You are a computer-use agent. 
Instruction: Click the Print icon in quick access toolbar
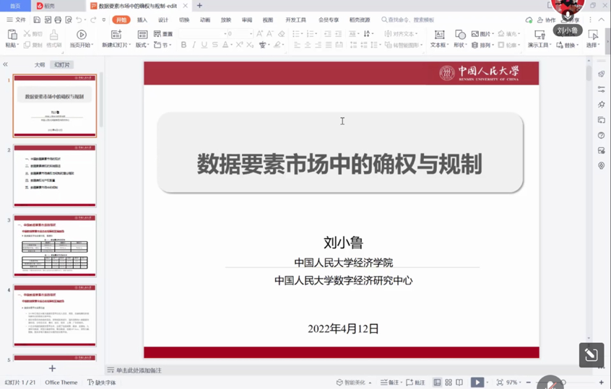pyautogui.click(x=58, y=20)
